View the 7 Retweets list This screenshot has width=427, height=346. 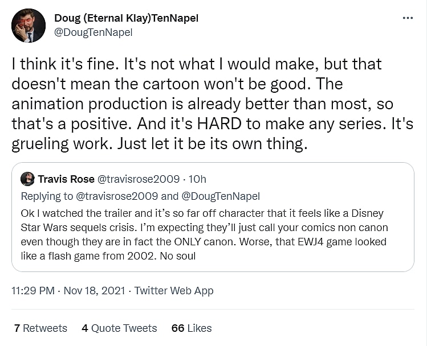[x=40, y=328]
